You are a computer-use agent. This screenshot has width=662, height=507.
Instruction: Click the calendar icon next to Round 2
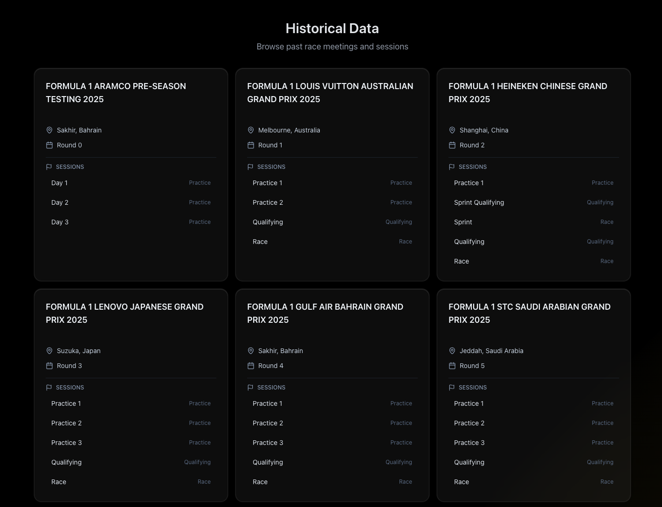(x=452, y=145)
